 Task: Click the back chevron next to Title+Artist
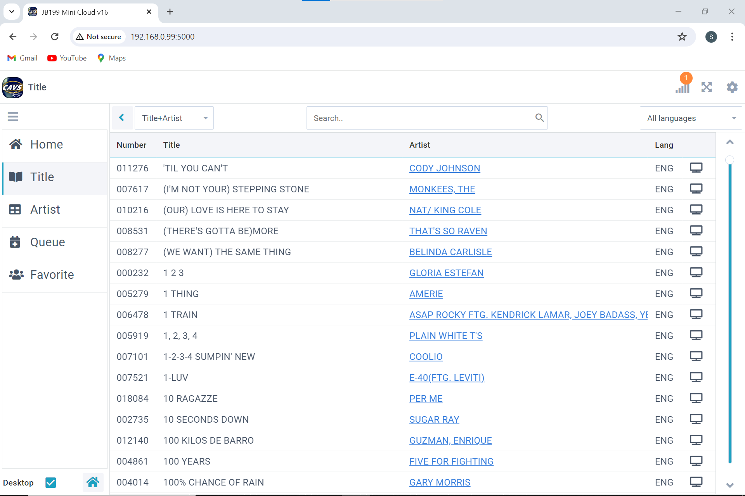coord(122,118)
